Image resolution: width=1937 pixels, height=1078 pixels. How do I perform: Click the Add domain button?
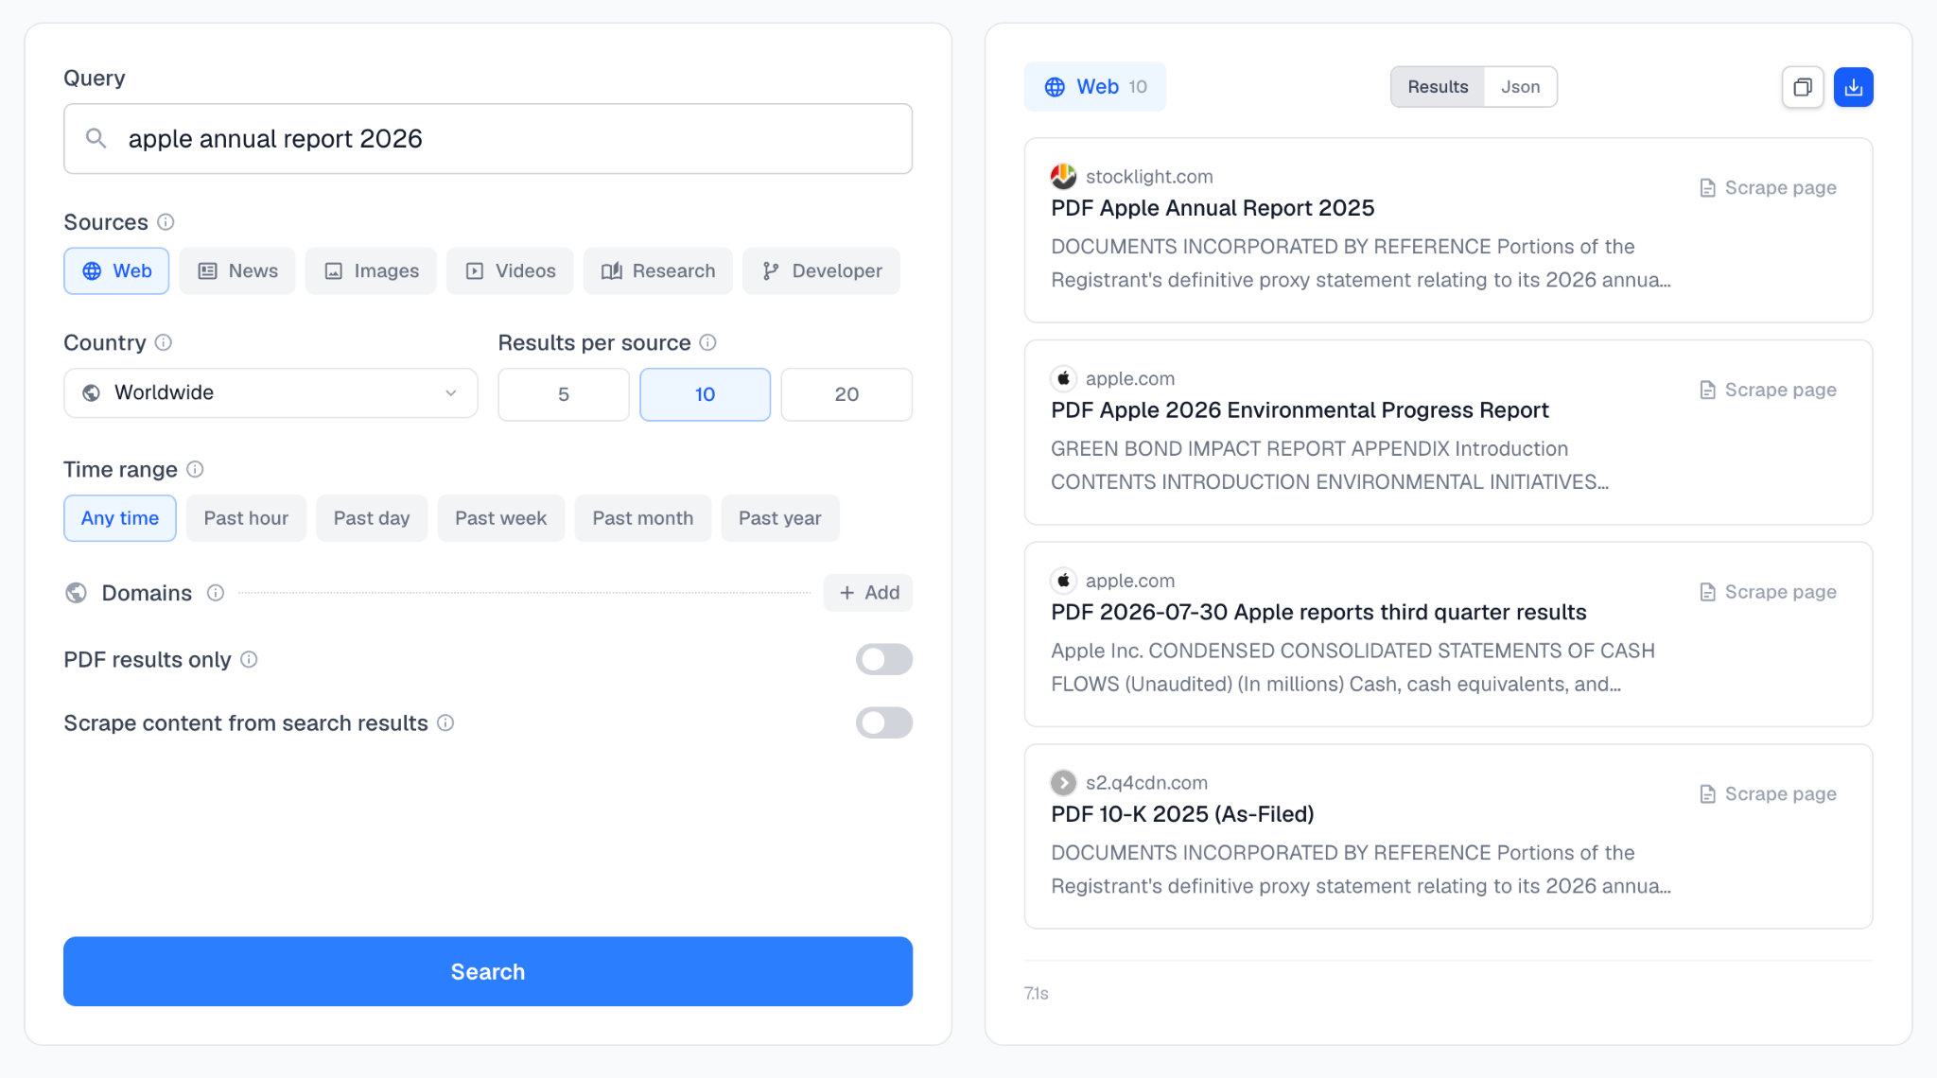(x=868, y=593)
